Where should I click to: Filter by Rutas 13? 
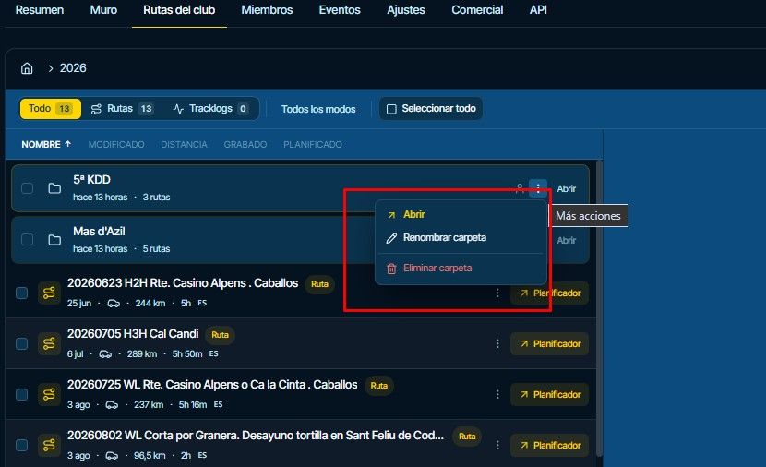click(x=123, y=109)
